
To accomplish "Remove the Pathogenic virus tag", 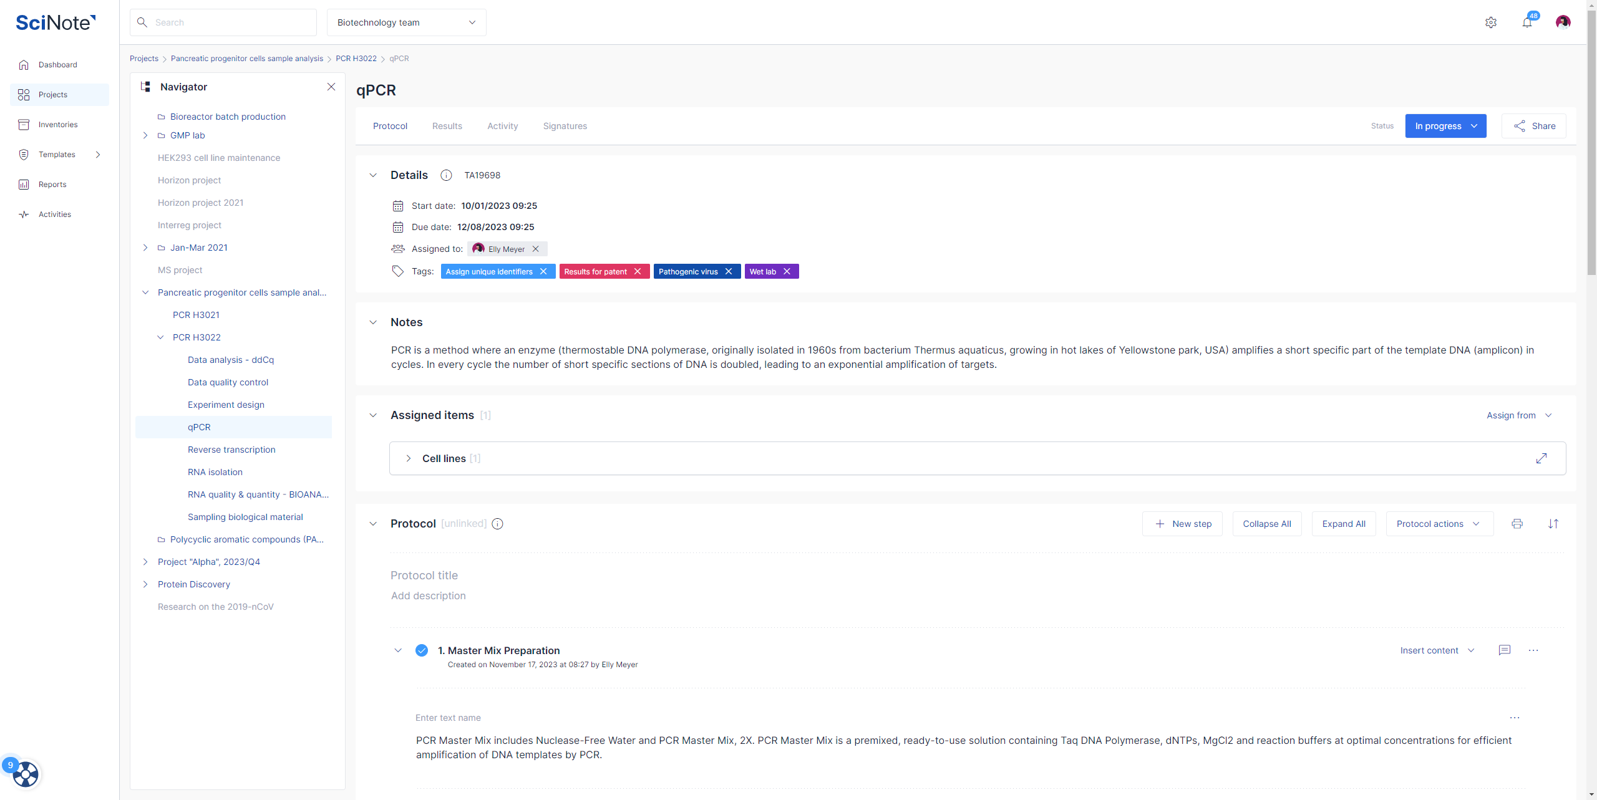I will (727, 271).
